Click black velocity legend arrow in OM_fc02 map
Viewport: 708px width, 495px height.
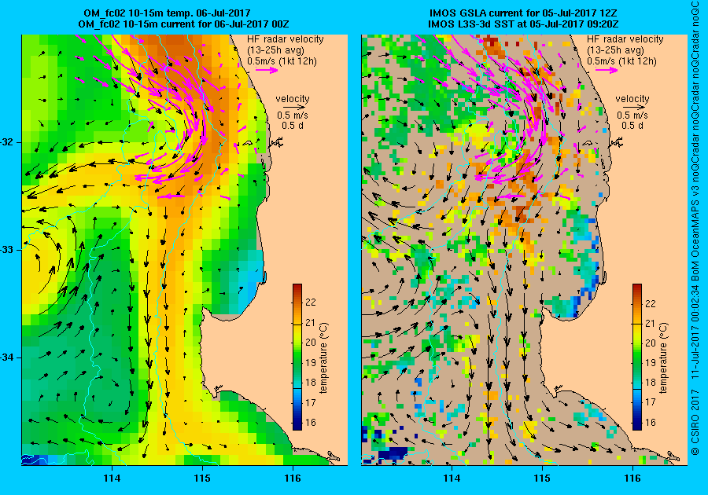295,108
